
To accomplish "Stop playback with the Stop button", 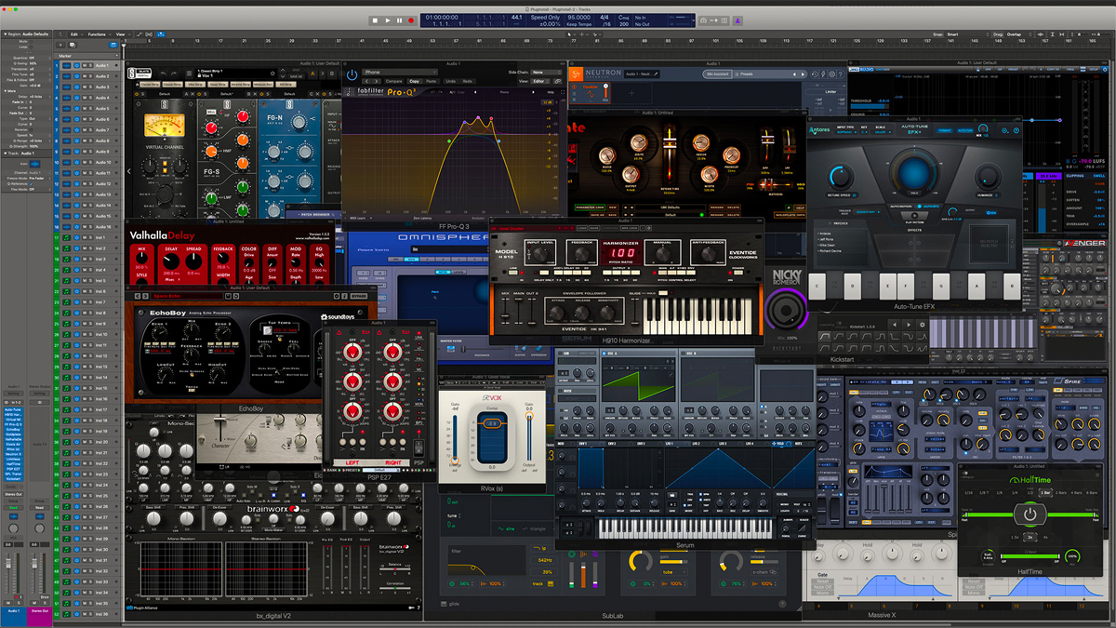I will tap(376, 20).
